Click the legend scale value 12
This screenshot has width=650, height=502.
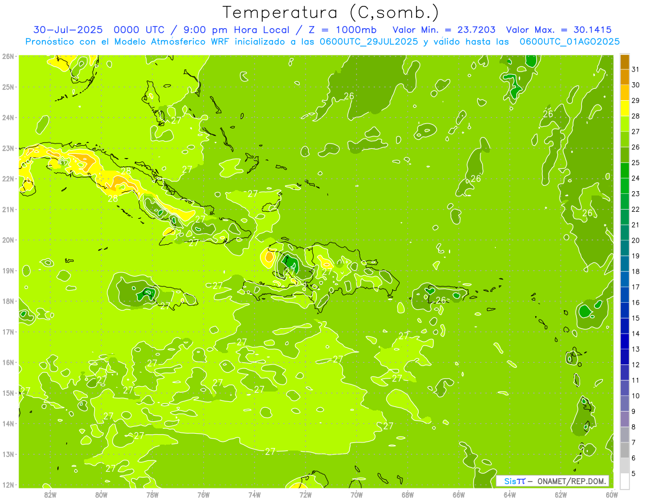[636, 365]
